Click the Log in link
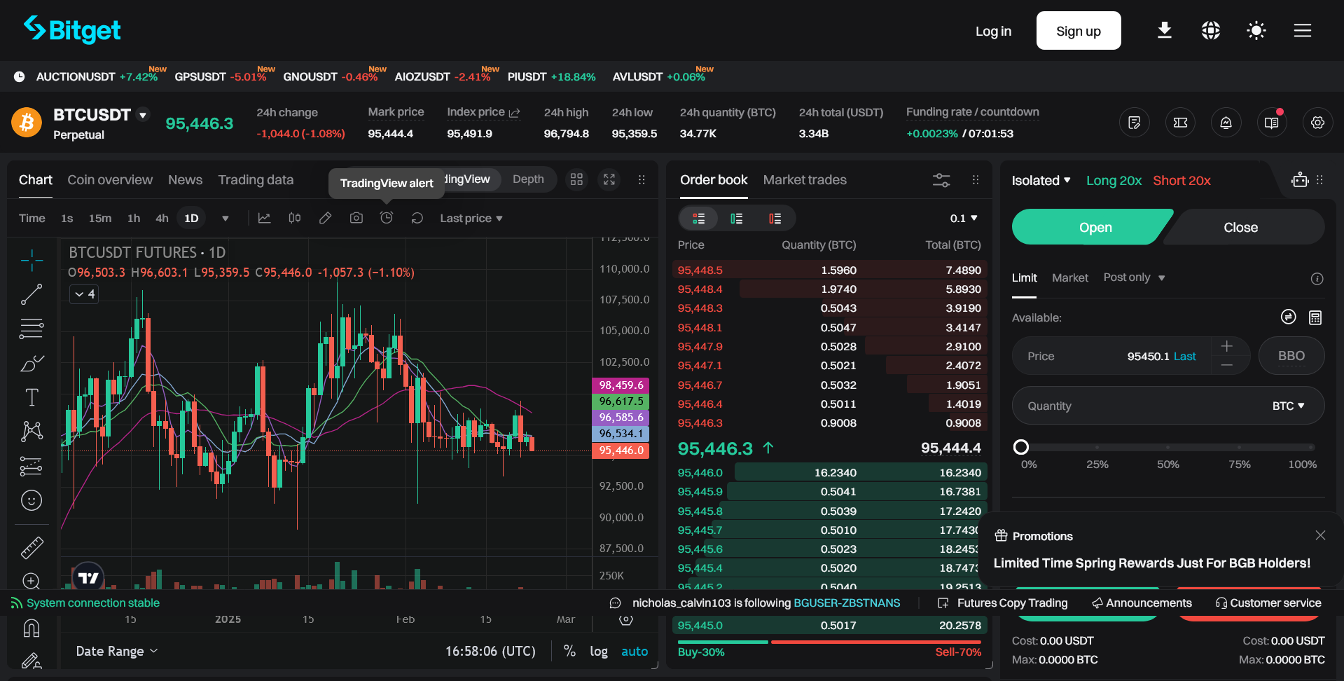 pyautogui.click(x=993, y=31)
